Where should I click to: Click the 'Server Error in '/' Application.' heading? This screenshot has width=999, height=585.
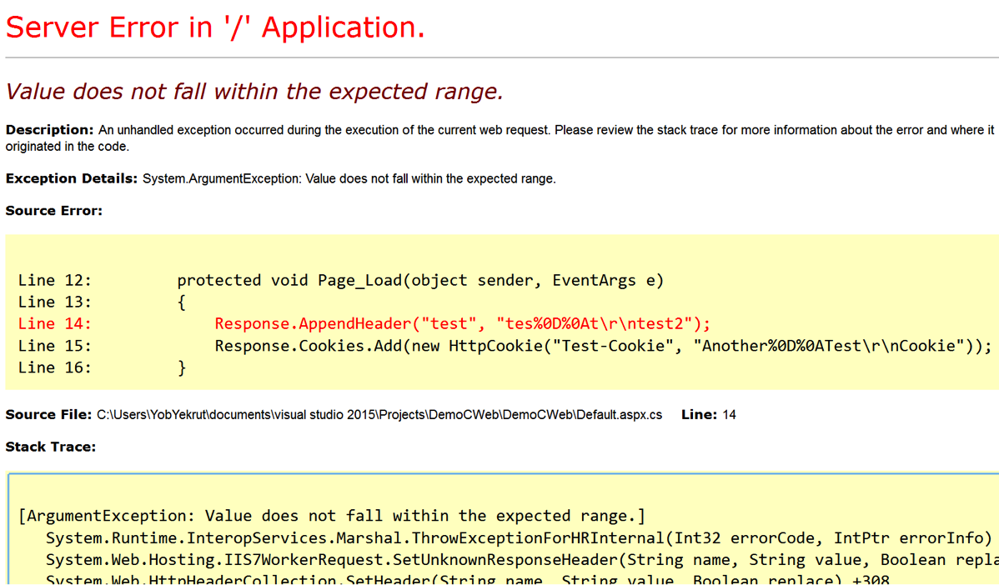coord(215,28)
